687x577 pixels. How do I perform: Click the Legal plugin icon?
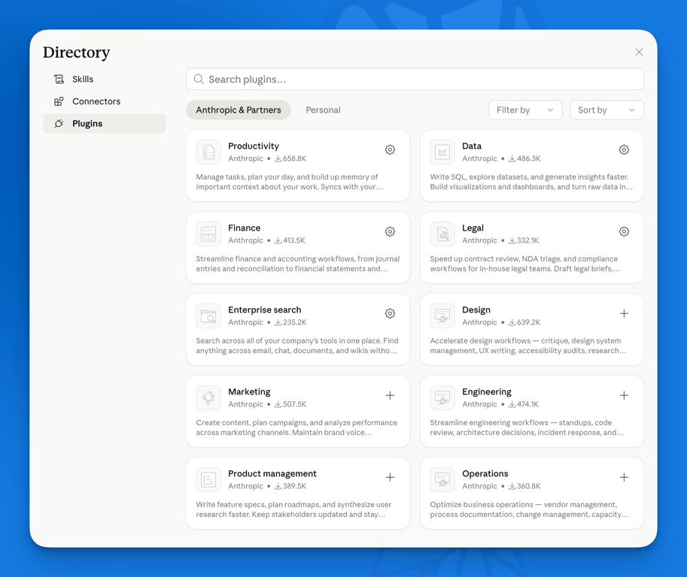click(x=442, y=234)
